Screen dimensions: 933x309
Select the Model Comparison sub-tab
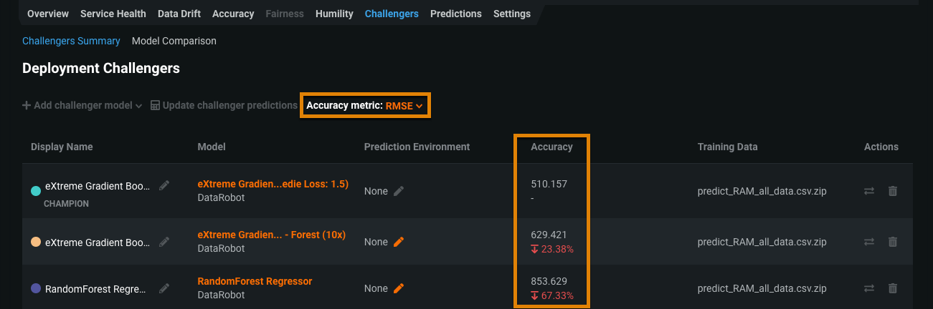[174, 41]
